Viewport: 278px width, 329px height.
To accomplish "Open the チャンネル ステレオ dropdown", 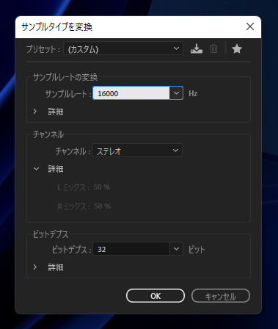I will coord(137,151).
